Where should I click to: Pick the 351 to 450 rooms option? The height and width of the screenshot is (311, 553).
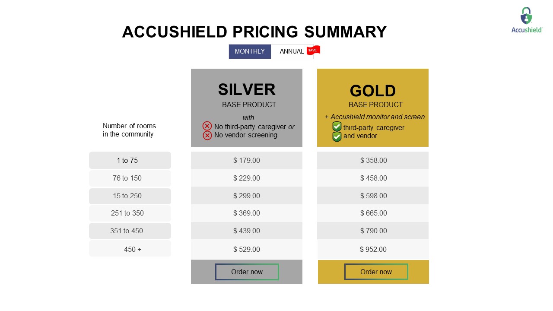pyautogui.click(x=130, y=231)
